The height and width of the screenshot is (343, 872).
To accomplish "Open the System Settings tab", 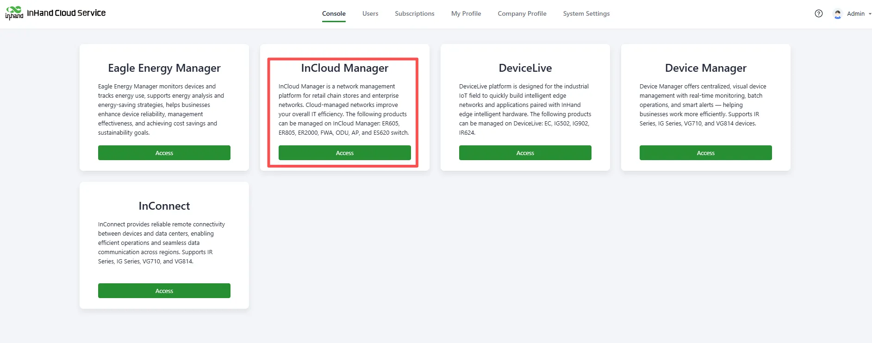I will pyautogui.click(x=586, y=13).
